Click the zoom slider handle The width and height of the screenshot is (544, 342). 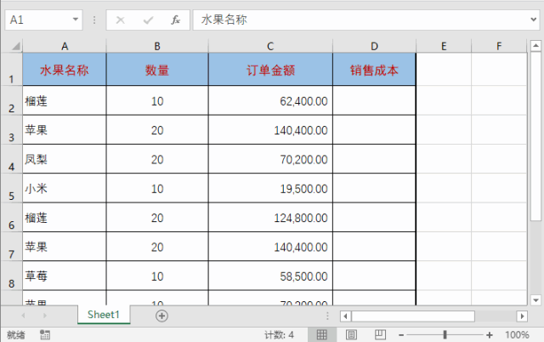pos(445,334)
